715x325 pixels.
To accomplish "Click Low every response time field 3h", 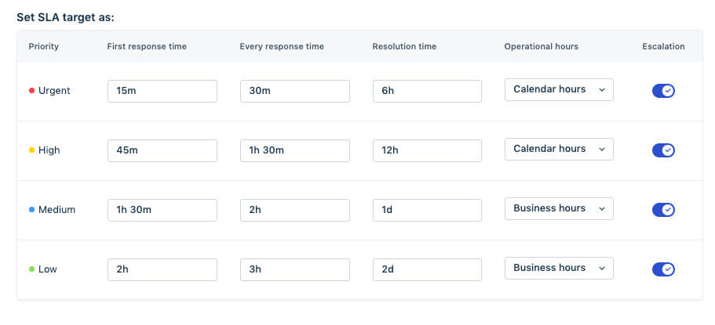I will 295,270.
